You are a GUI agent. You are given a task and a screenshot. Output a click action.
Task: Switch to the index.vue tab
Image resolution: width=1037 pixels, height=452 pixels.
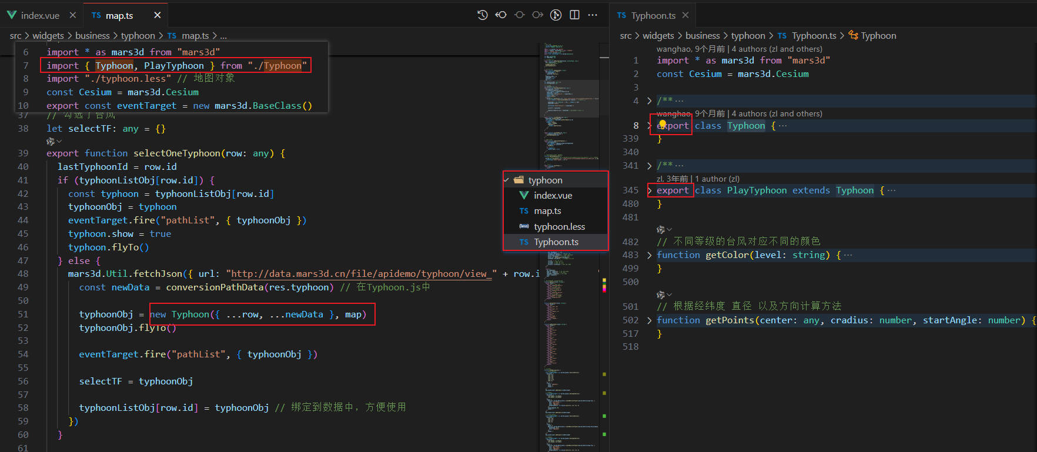coord(40,15)
